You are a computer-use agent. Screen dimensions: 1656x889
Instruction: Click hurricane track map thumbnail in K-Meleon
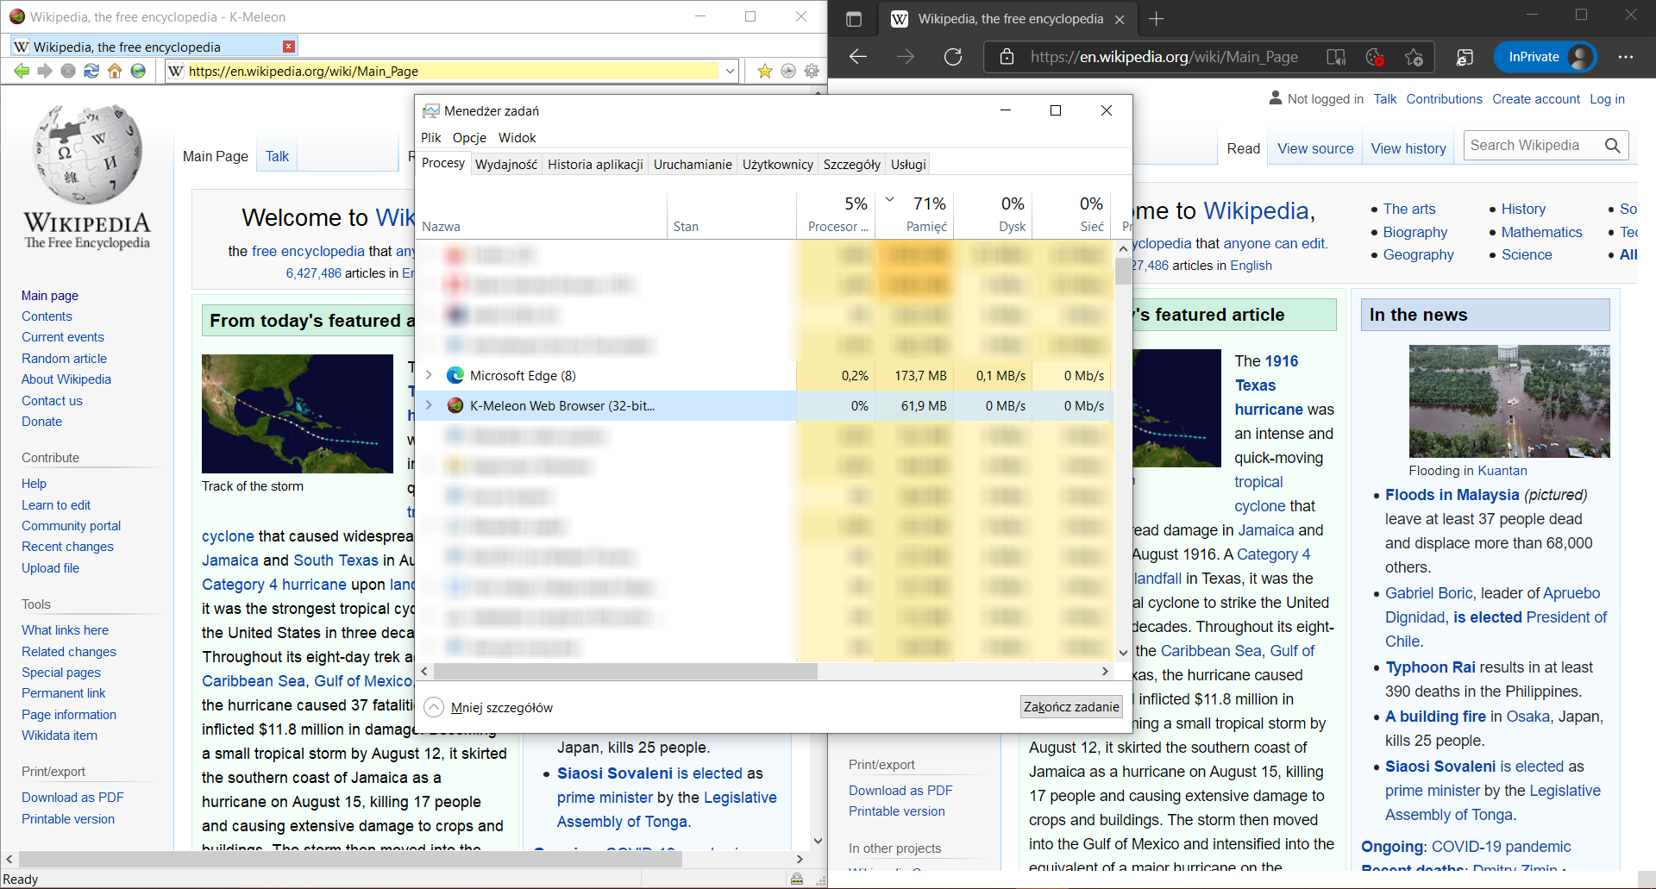point(298,413)
